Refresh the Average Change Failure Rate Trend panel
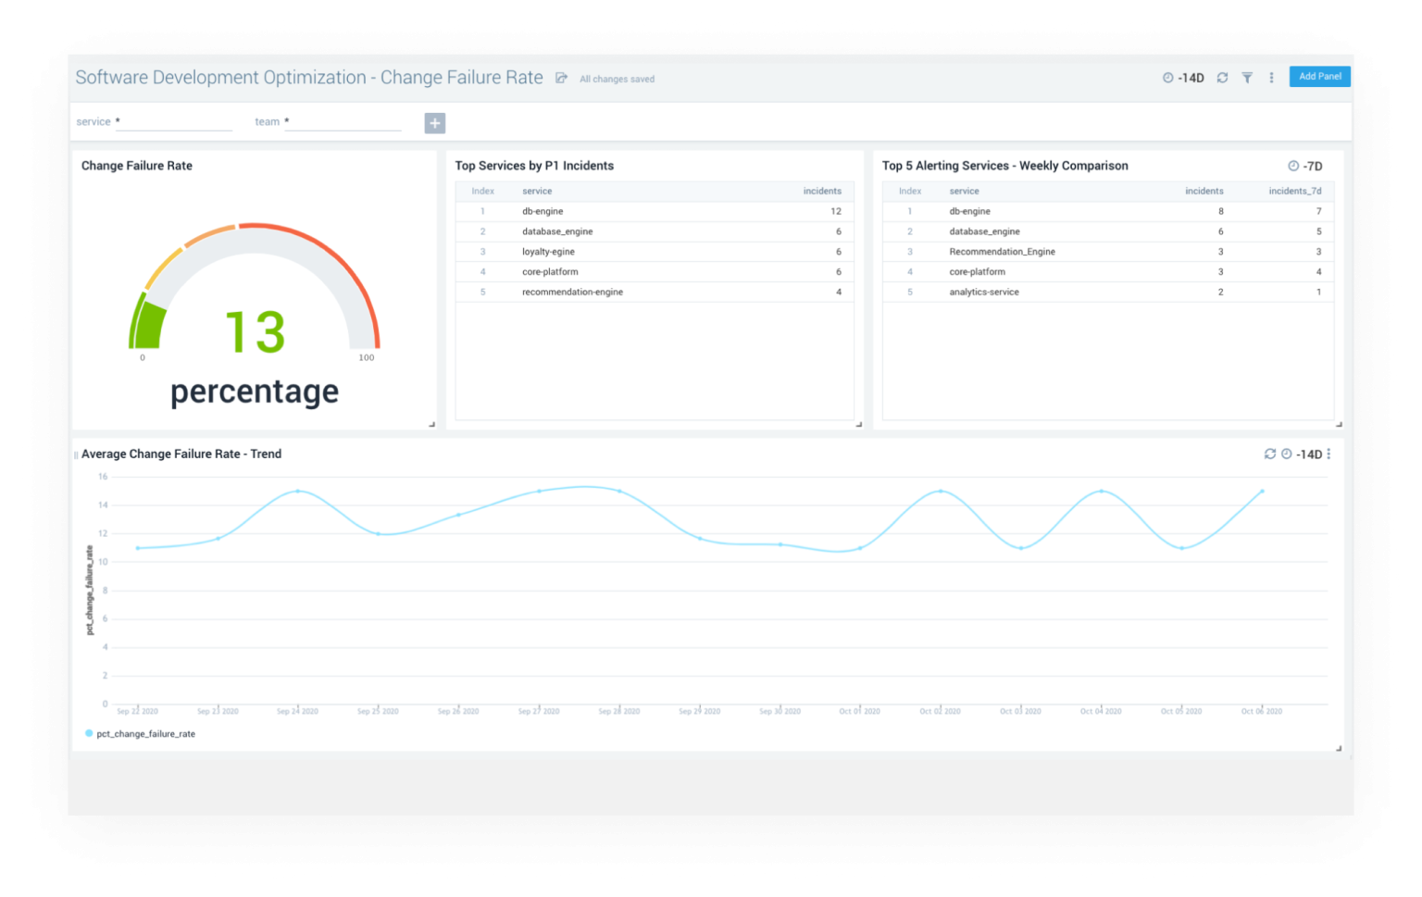The width and height of the screenshot is (1422, 897). [1270, 455]
